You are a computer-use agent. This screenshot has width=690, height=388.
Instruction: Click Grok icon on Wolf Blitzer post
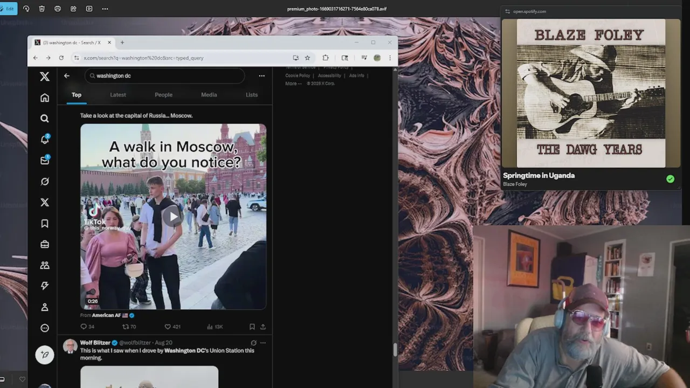coord(253,343)
